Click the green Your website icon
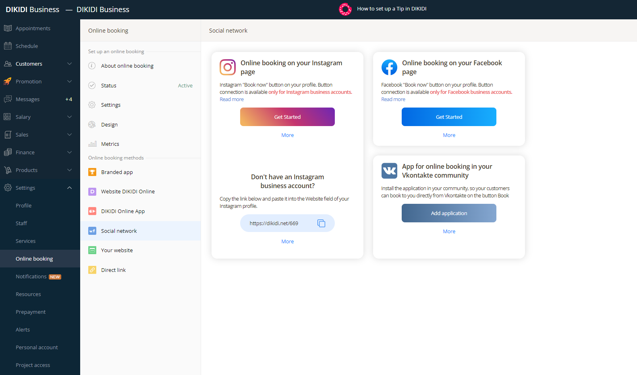Viewport: 637px width, 375px height. [x=92, y=250]
